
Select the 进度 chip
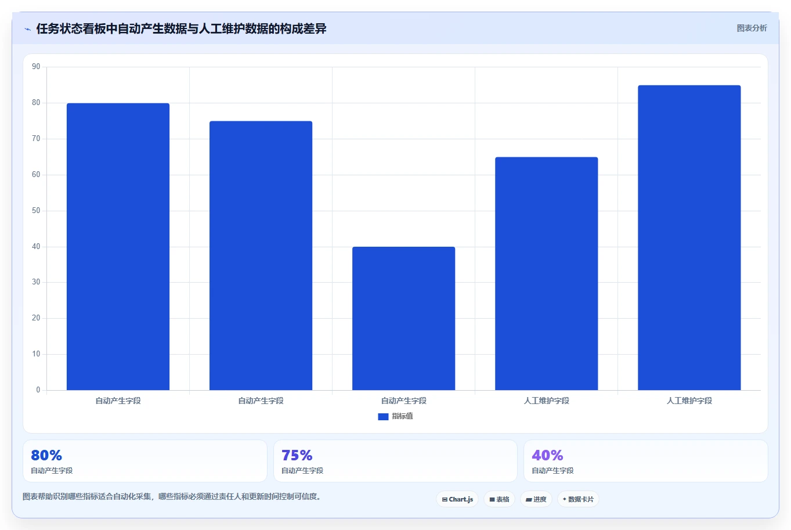[x=536, y=499]
